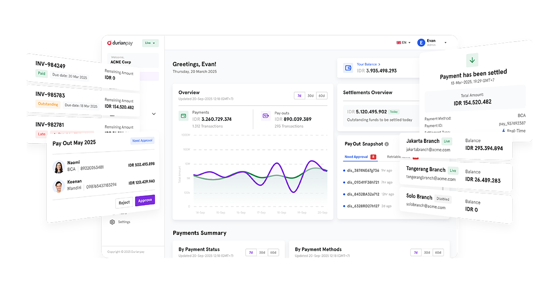Click the wallet balance icon
This screenshot has height=293, width=559.
tap(348, 68)
